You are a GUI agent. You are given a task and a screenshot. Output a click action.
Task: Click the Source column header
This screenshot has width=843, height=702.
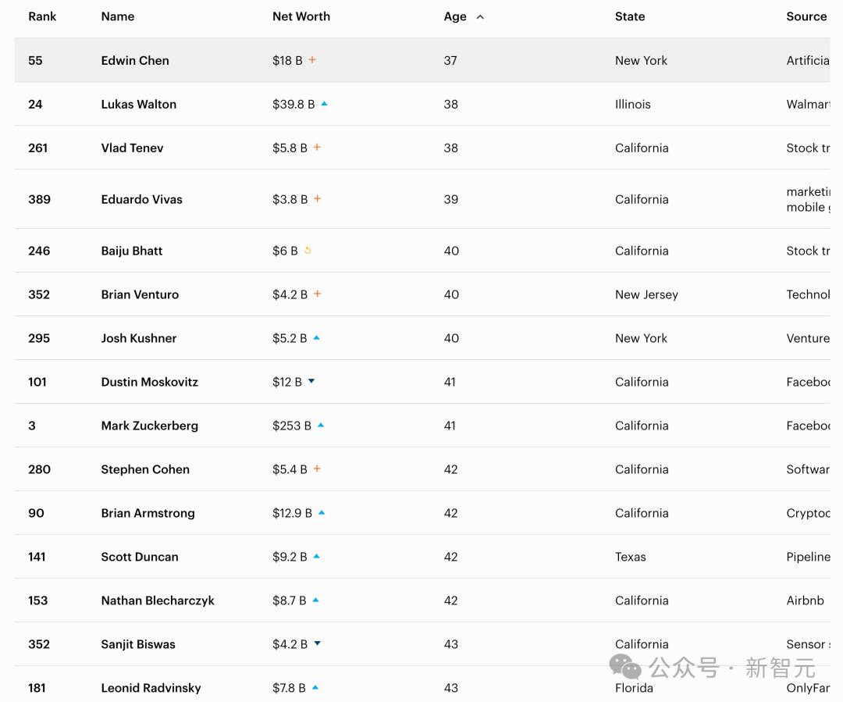806,16
